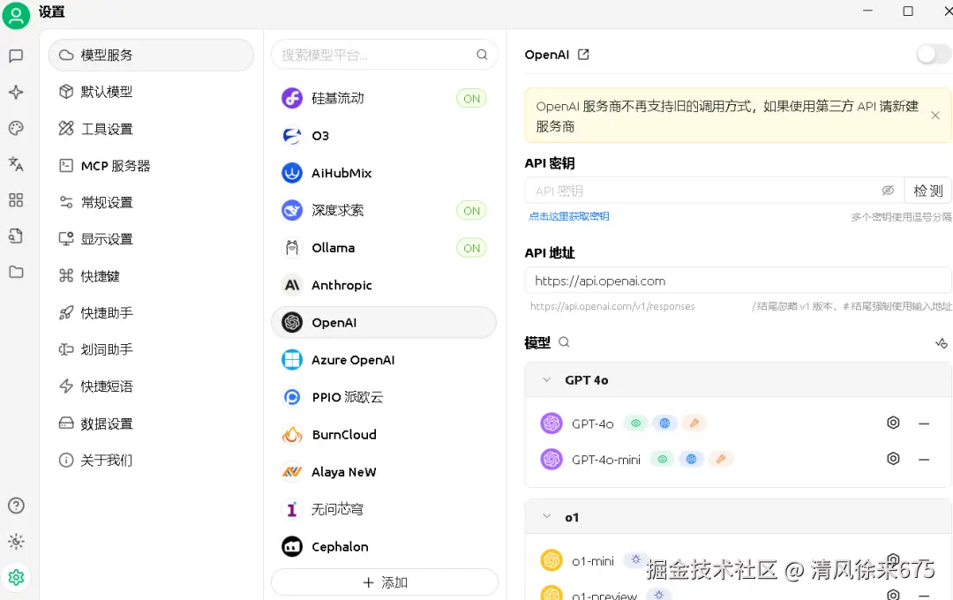Open the settings gear sidebar icon
The width and height of the screenshot is (953, 600).
(16, 577)
